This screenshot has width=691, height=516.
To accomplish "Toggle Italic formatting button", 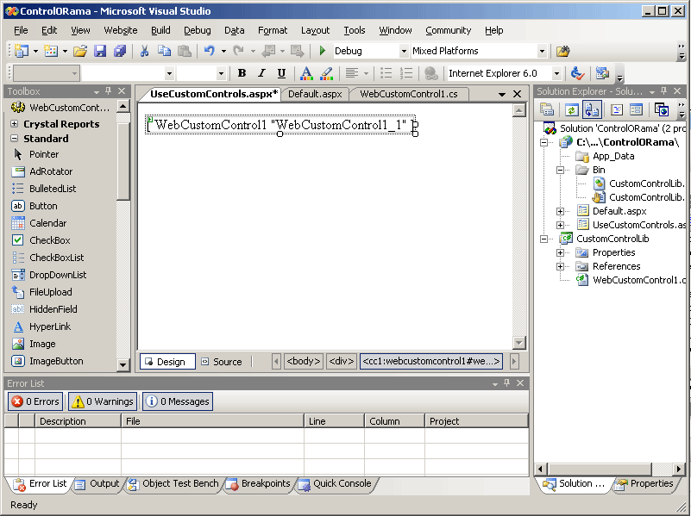I will pyautogui.click(x=261, y=74).
